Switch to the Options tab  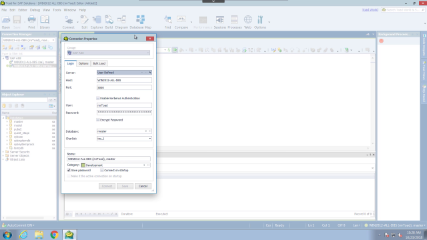click(x=83, y=63)
